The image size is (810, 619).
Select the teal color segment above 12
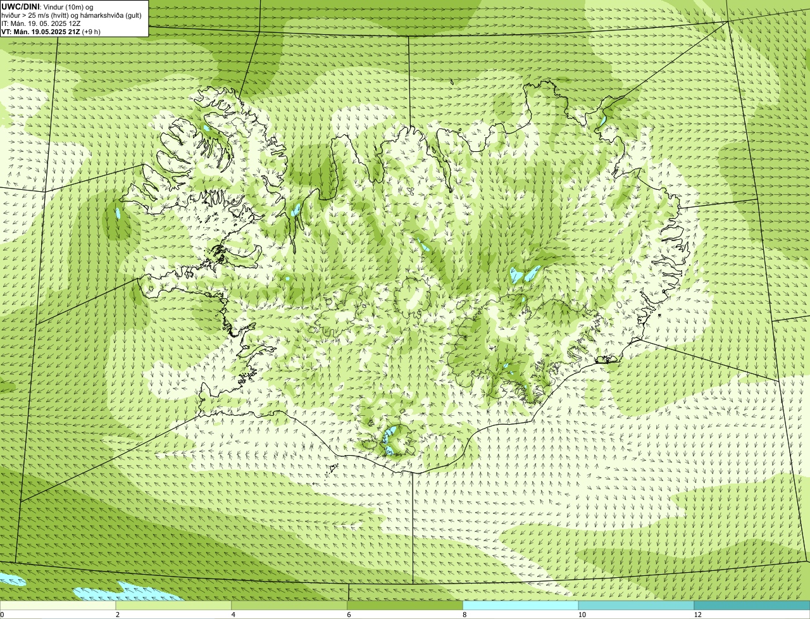coord(752,605)
